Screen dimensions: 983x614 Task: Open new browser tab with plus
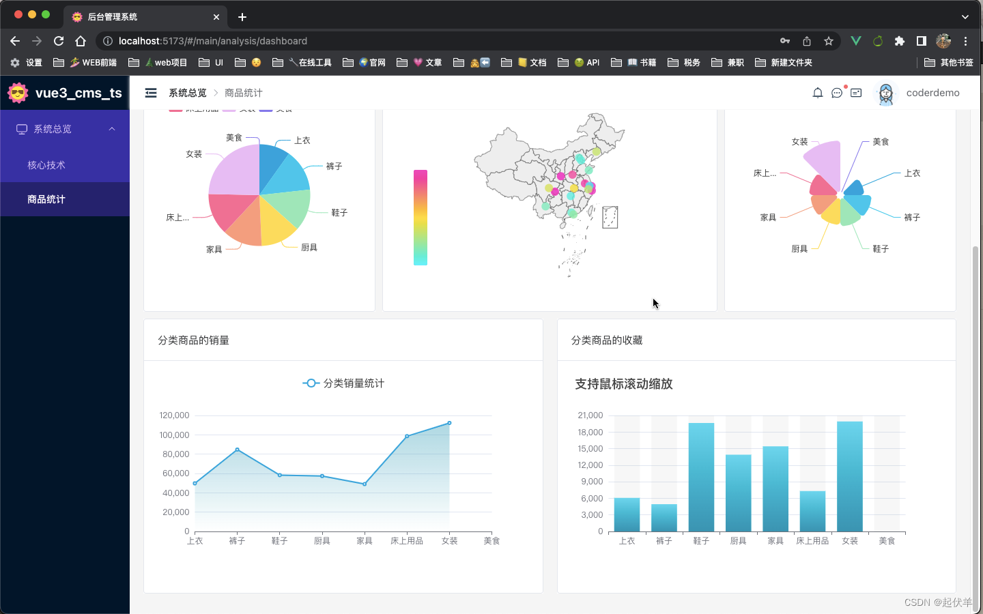point(242,17)
